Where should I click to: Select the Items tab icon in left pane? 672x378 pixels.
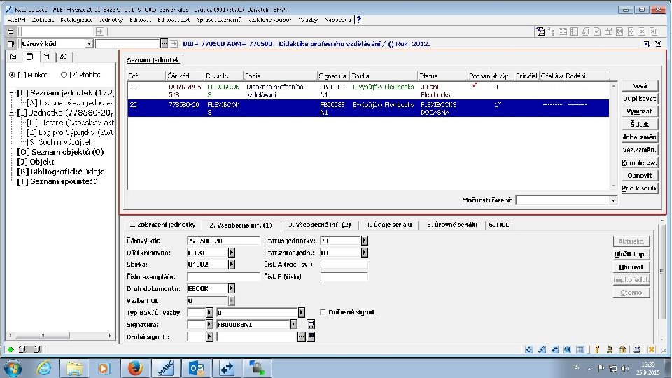(29, 57)
